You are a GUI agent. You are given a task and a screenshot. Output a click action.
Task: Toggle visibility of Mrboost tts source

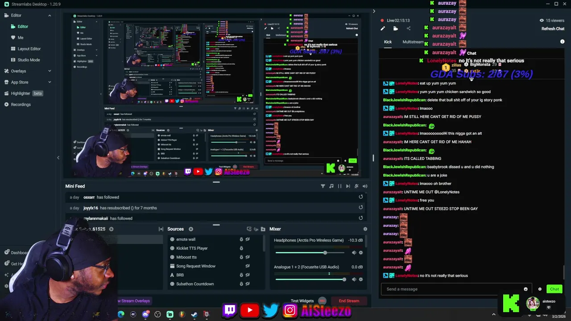(x=248, y=257)
